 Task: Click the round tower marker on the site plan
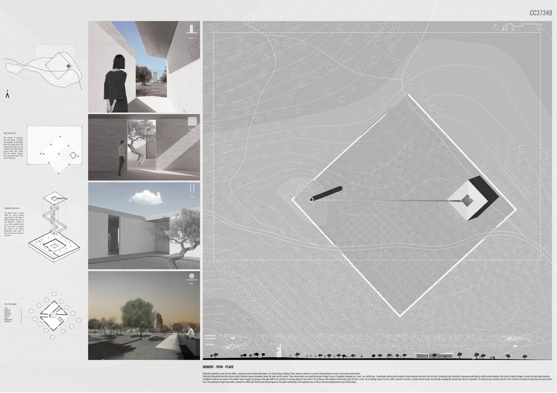[x=311, y=199]
